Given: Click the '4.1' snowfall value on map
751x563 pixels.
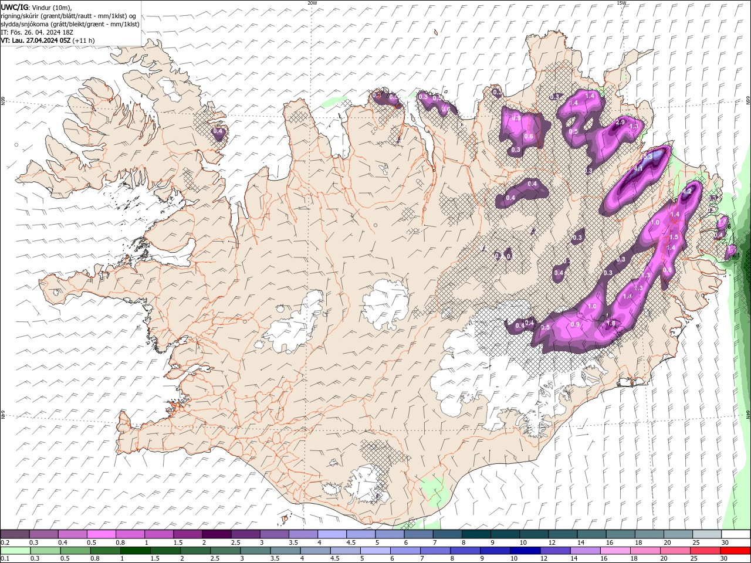Looking at the screenshot, I should pyautogui.click(x=639, y=169).
